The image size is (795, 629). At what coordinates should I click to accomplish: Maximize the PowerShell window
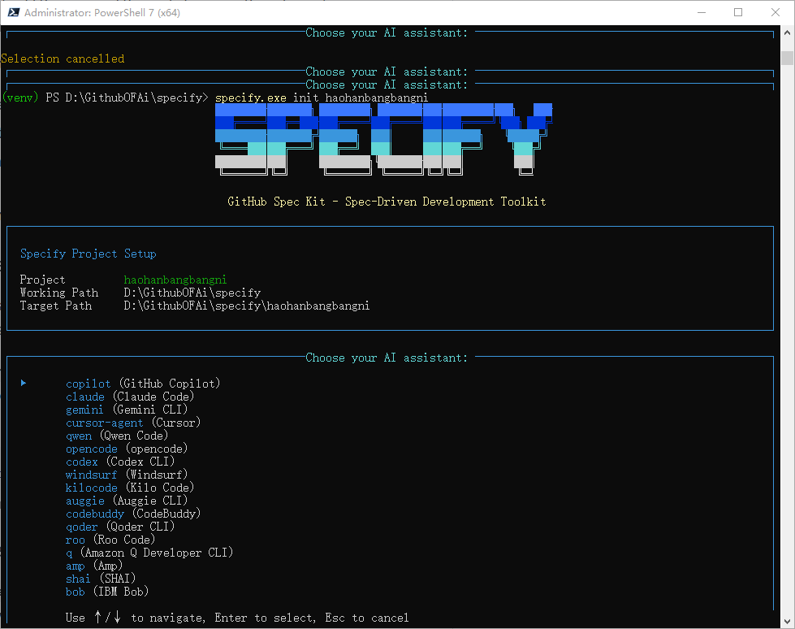tap(738, 13)
